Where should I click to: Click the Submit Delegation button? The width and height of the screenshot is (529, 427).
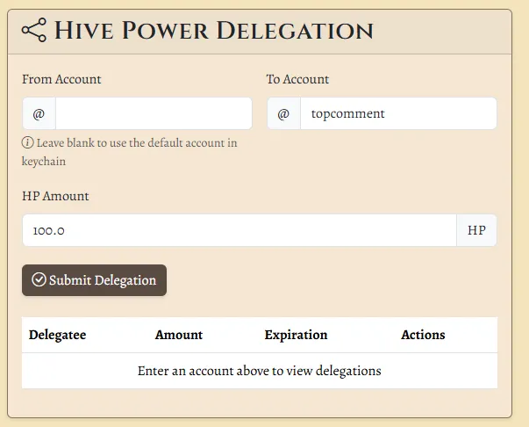point(94,280)
